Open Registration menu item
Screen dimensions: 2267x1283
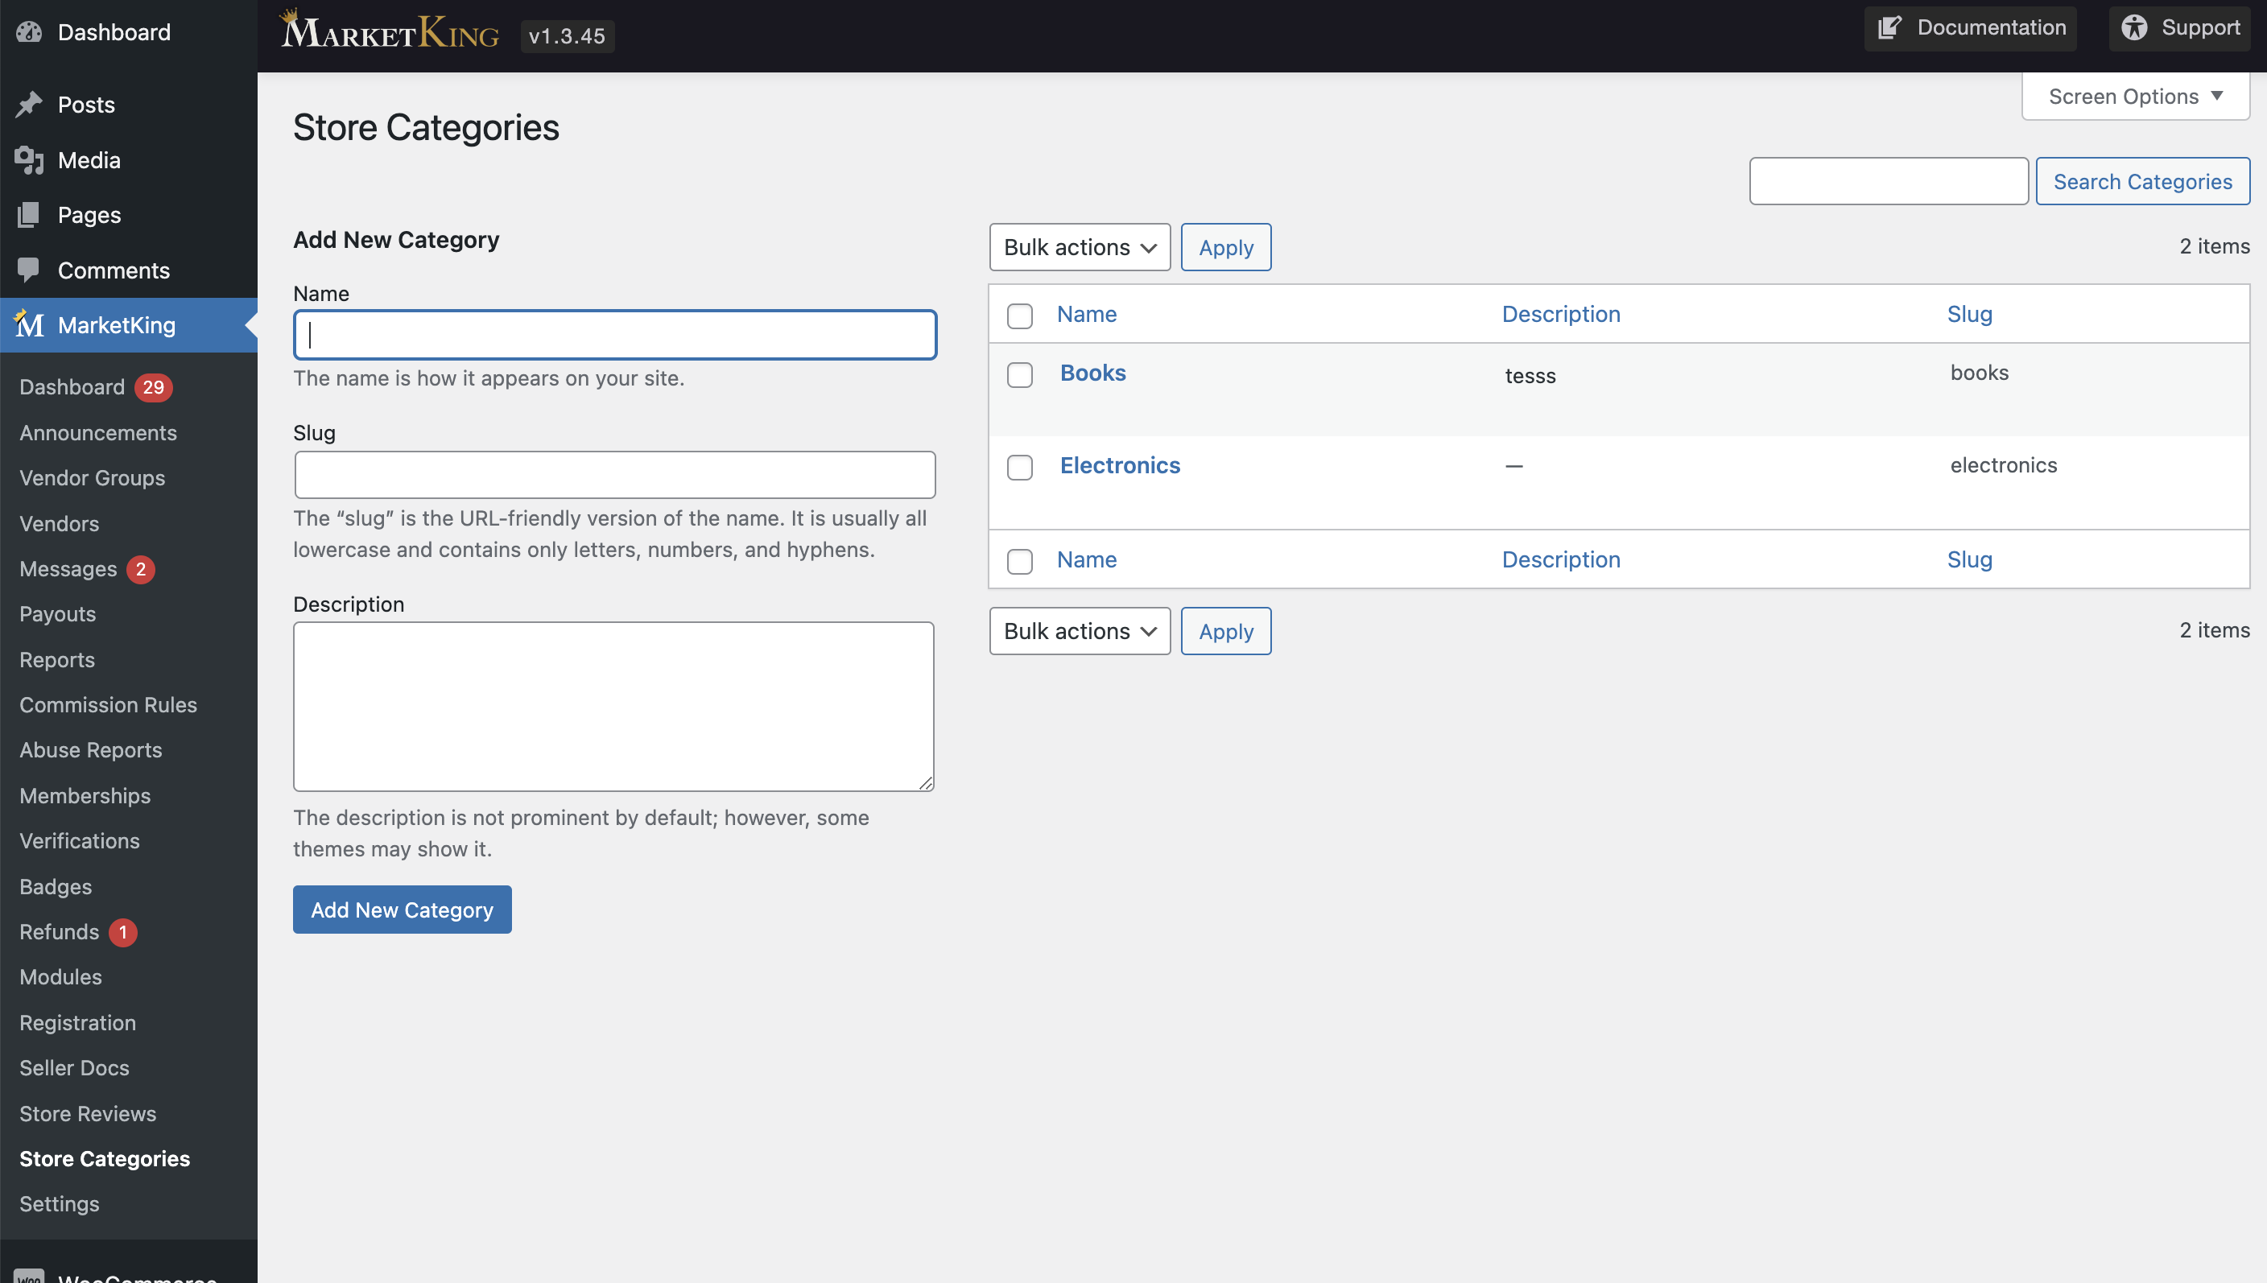coord(77,1023)
